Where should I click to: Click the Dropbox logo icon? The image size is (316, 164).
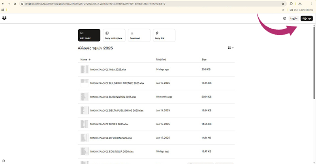tap(4, 18)
